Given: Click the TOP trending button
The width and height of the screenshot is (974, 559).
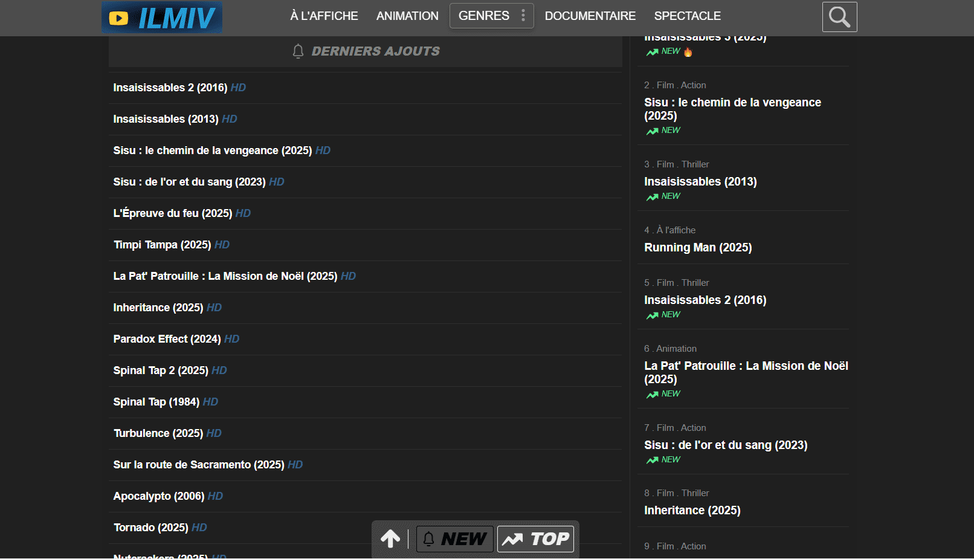Looking at the screenshot, I should coord(535,538).
